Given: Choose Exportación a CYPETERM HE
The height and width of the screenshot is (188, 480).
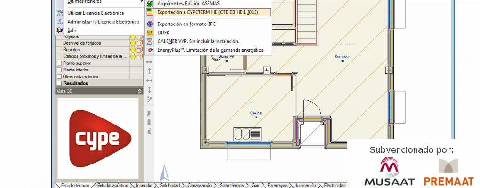Looking at the screenshot, I should [x=208, y=12].
